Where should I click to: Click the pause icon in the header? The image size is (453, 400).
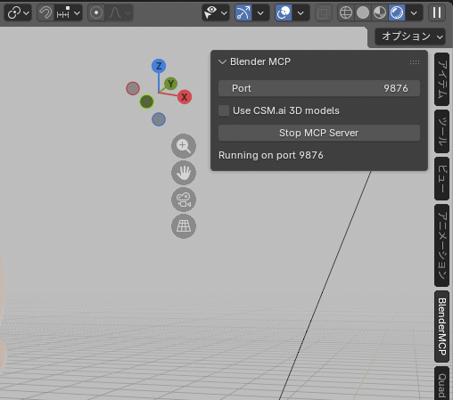tap(437, 12)
